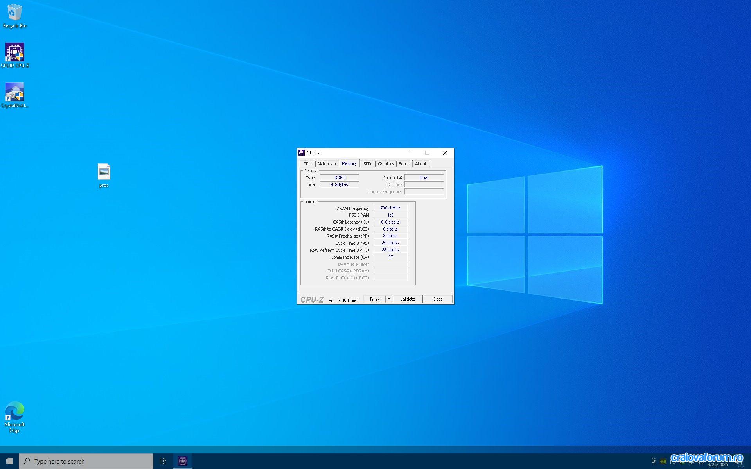Click the date 4/25/2025 in the system tray
751x469 pixels.
pos(718,465)
